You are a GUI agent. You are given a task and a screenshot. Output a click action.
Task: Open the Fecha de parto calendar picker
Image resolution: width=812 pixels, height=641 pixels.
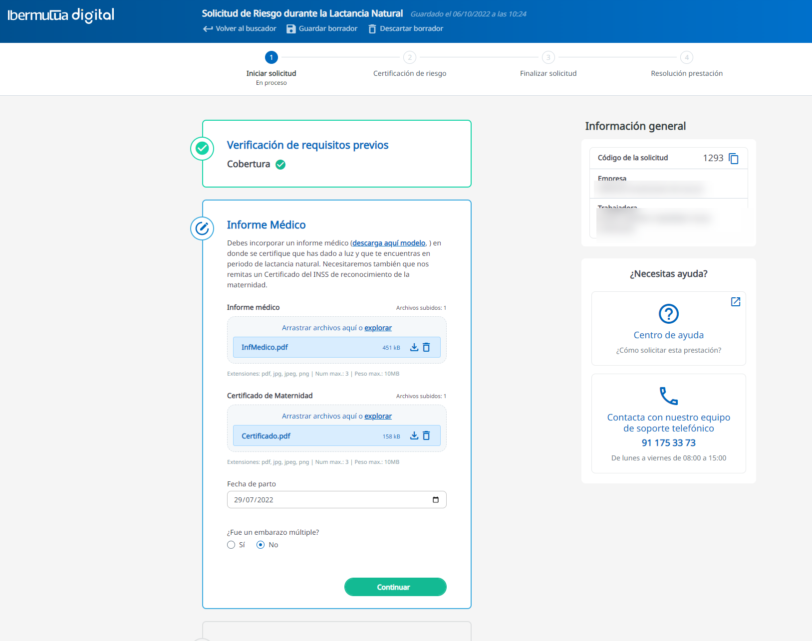click(x=435, y=500)
